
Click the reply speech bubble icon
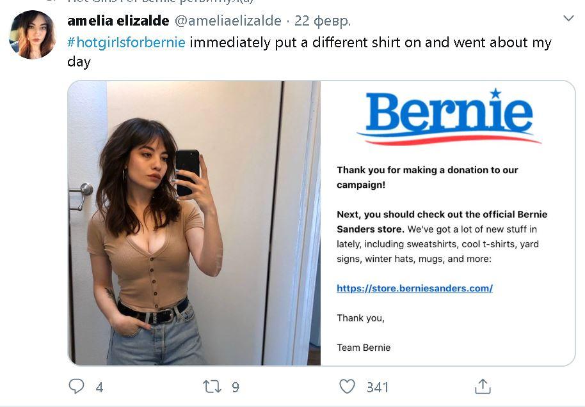click(x=76, y=386)
